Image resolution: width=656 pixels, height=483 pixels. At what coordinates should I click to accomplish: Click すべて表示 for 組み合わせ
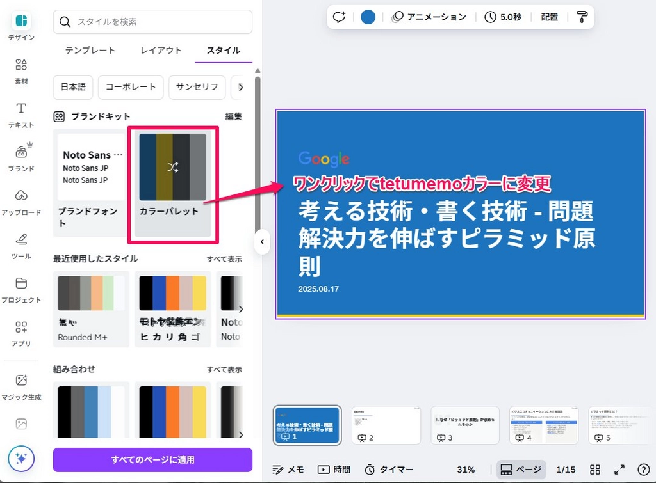click(224, 370)
